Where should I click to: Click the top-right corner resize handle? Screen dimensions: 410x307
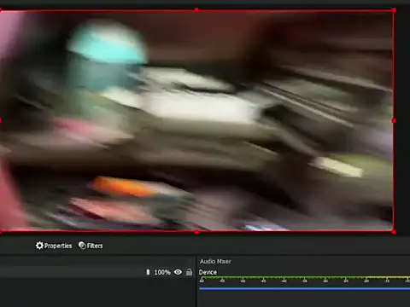click(394, 10)
